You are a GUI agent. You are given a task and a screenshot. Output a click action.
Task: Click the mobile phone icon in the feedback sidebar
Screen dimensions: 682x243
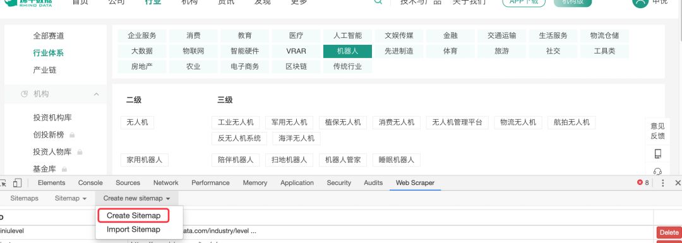(x=657, y=153)
